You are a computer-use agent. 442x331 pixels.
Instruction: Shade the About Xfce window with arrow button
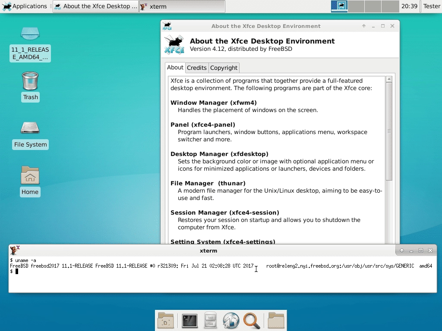coord(364,26)
